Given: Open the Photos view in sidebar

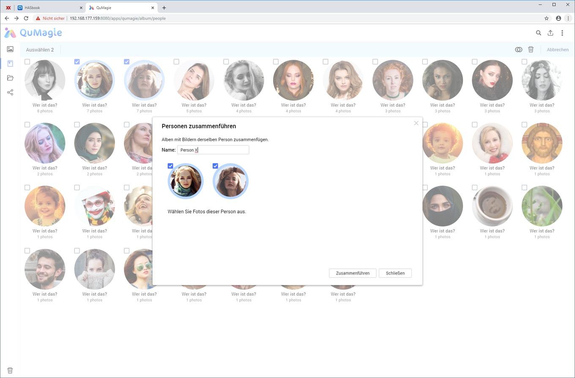Looking at the screenshot, I should (x=10, y=49).
